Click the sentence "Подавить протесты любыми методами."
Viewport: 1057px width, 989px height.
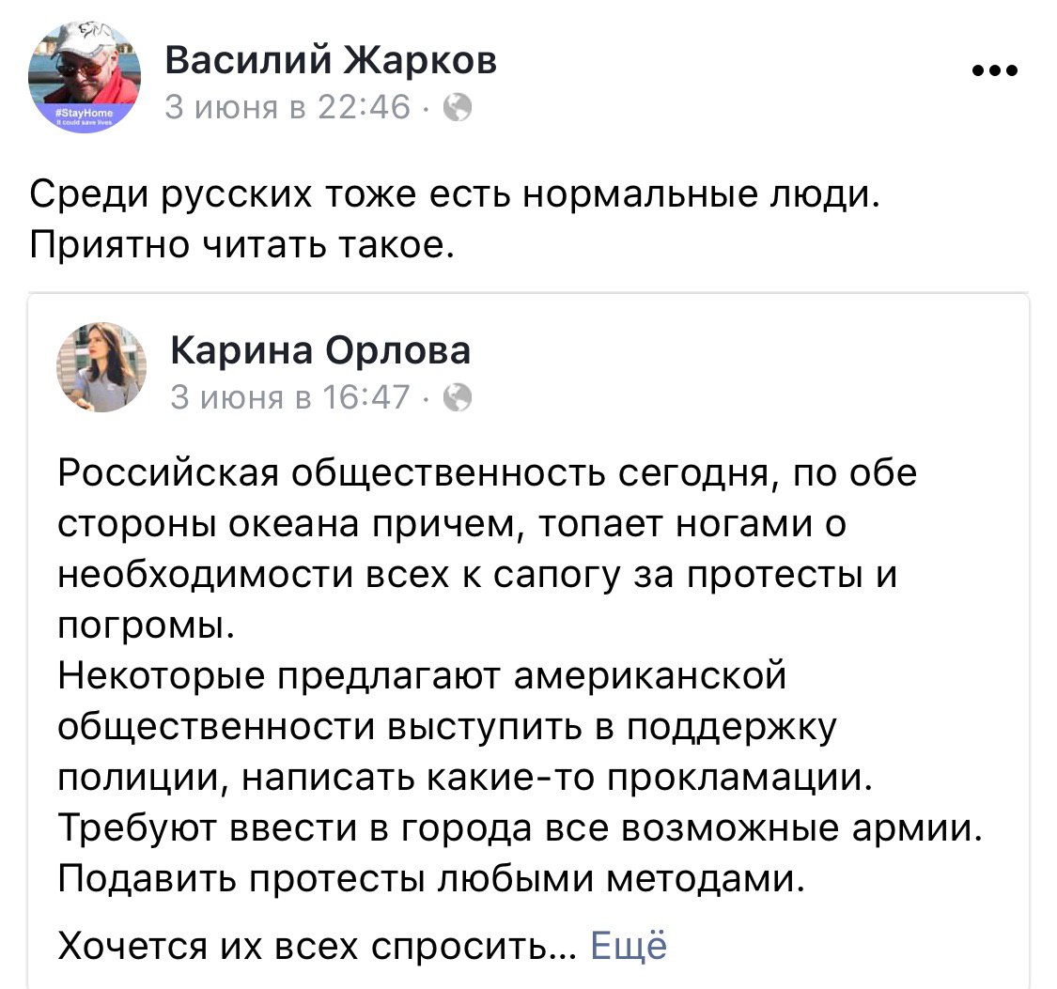click(431, 877)
